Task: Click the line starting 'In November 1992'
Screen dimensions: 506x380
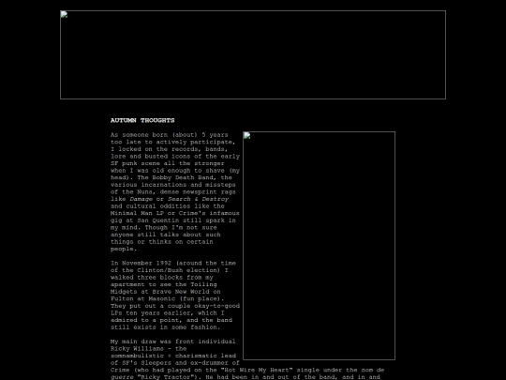Action: point(173,263)
